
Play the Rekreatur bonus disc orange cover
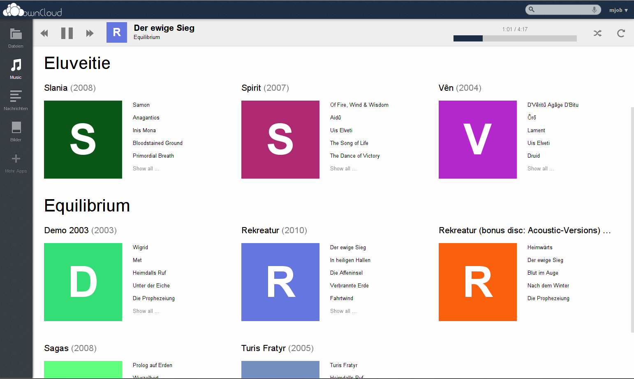(478, 282)
